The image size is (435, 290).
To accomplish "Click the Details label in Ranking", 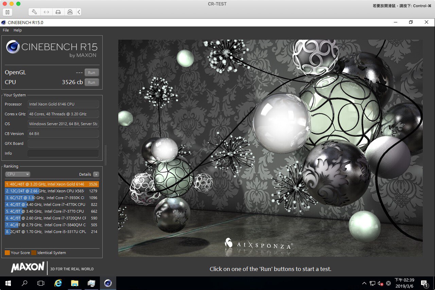I will tap(85, 174).
